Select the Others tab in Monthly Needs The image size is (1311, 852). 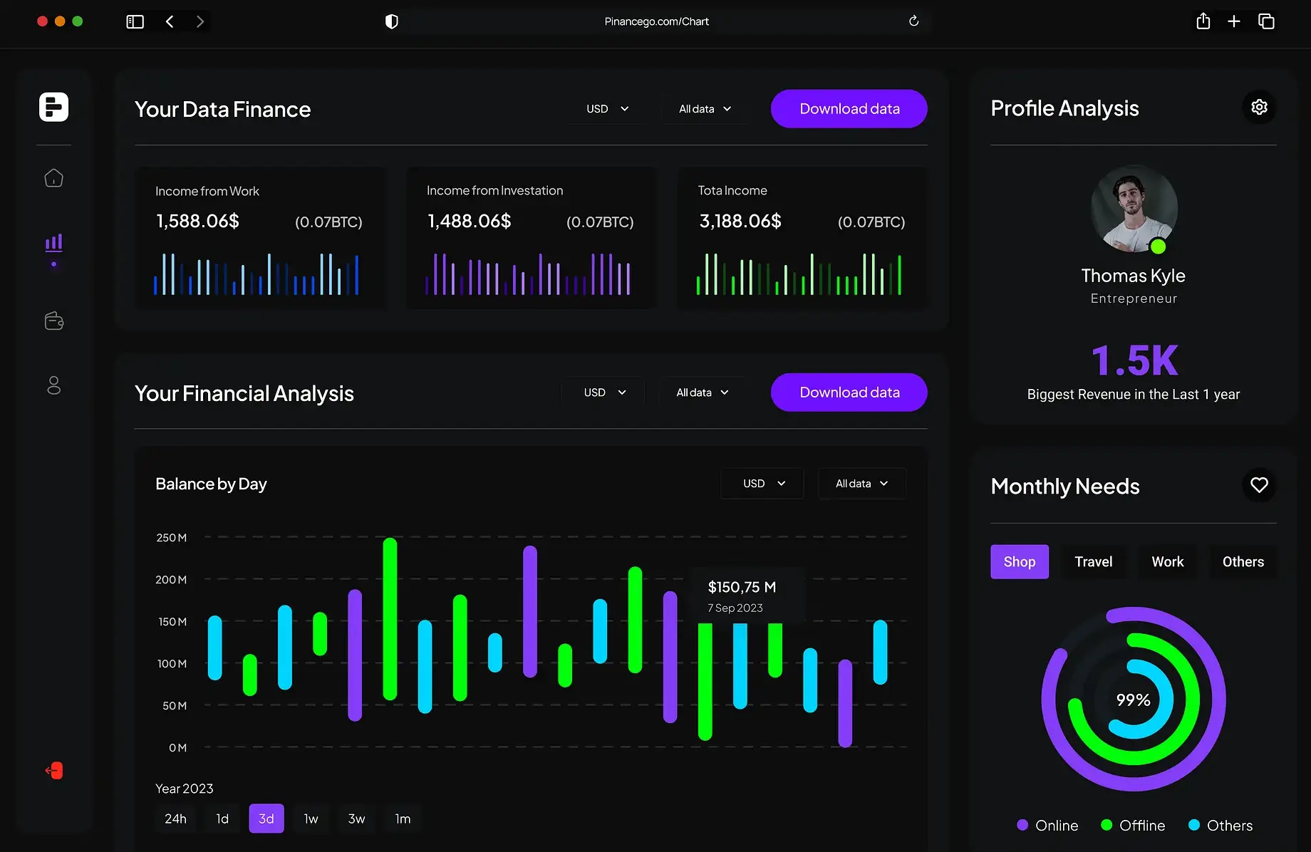[1243, 562]
